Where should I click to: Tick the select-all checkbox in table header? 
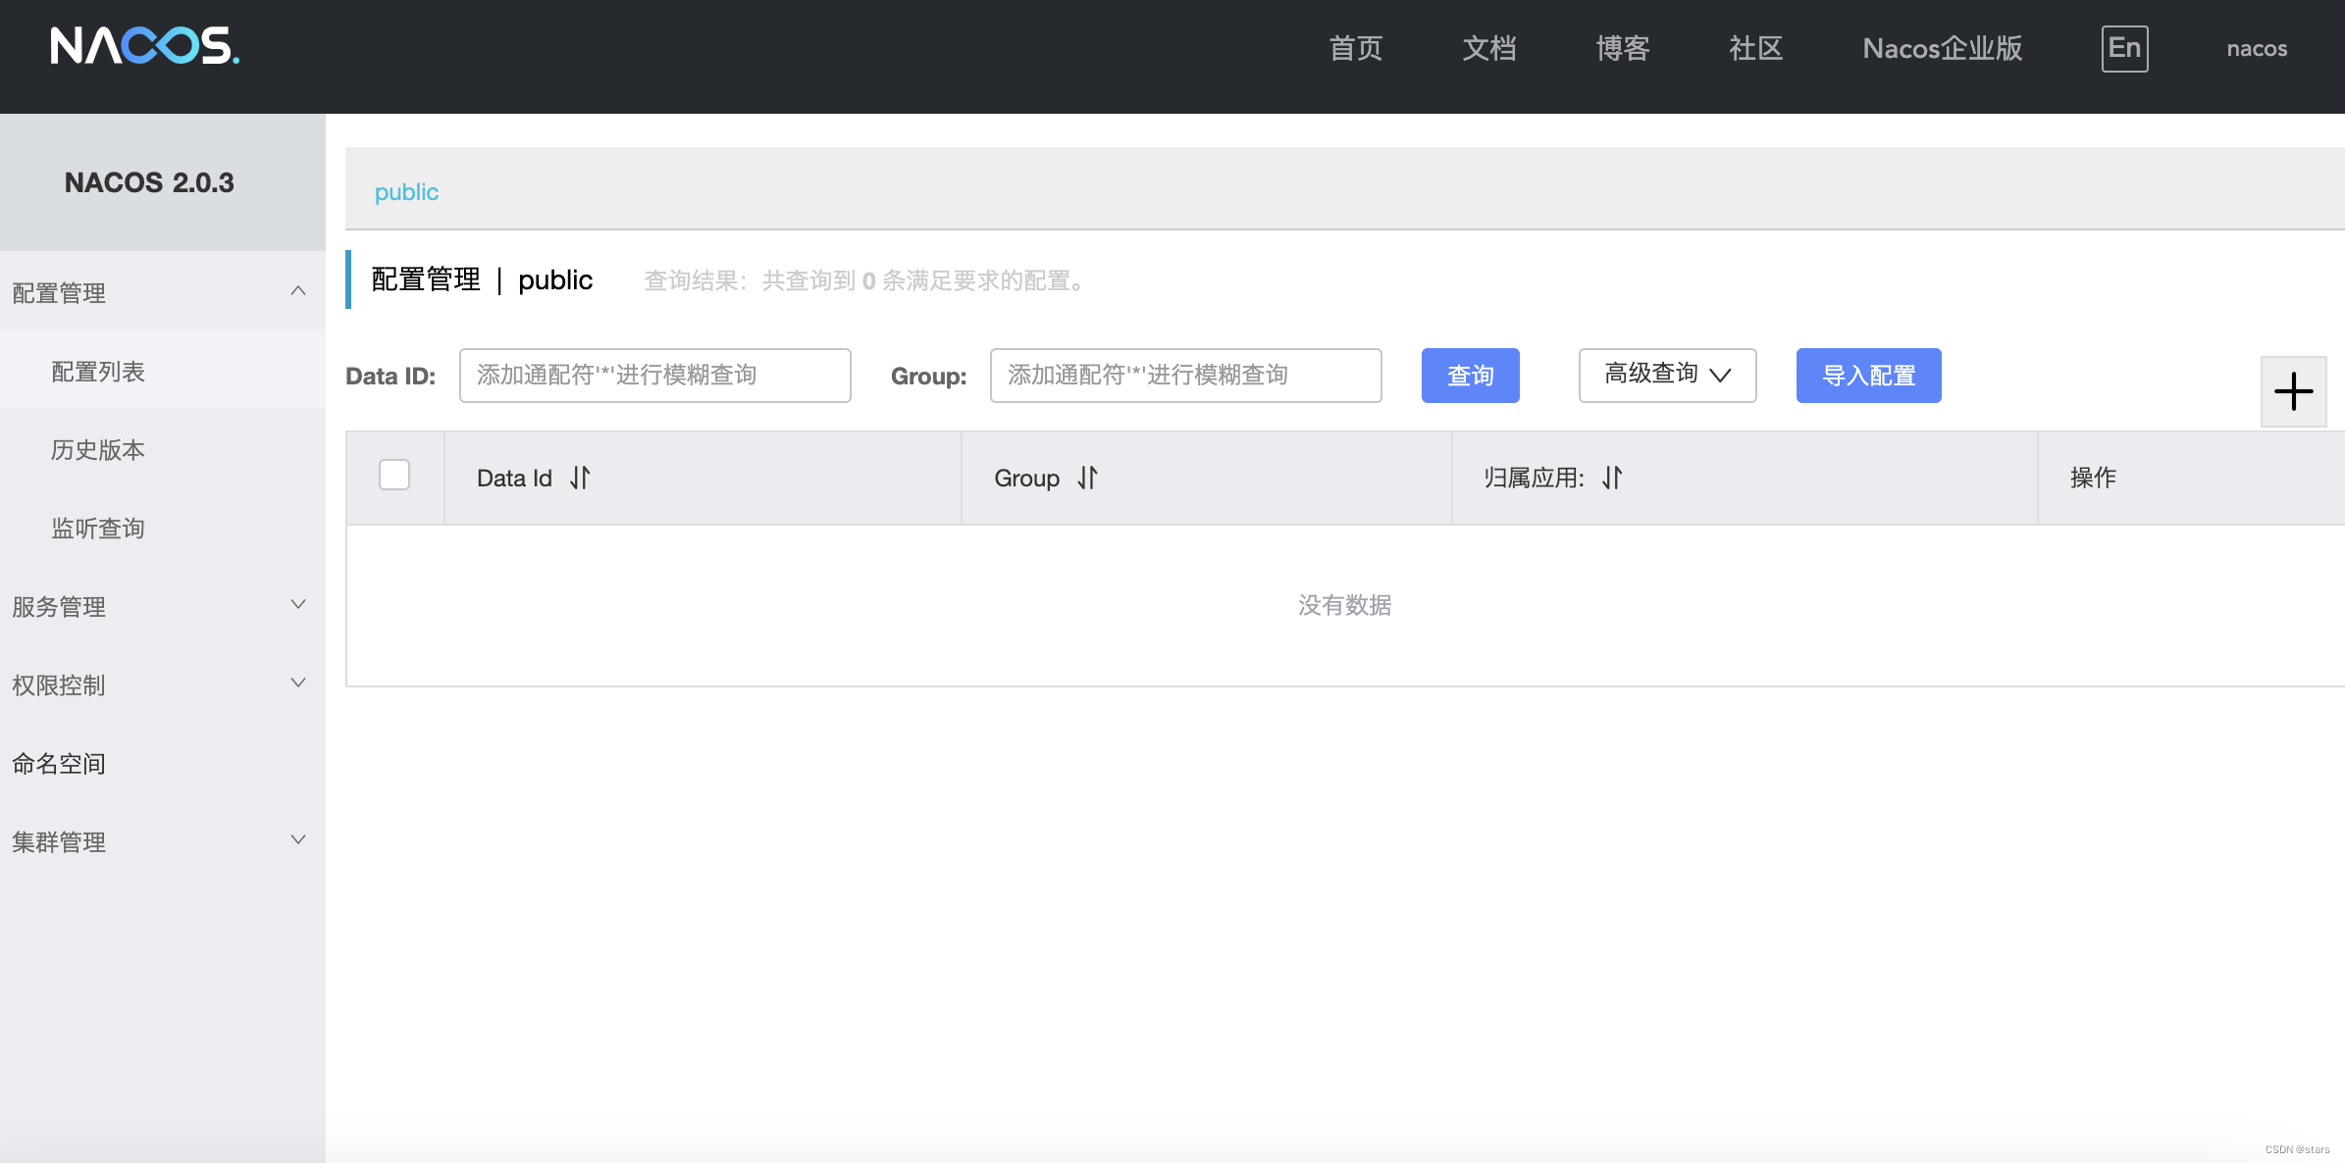[394, 475]
